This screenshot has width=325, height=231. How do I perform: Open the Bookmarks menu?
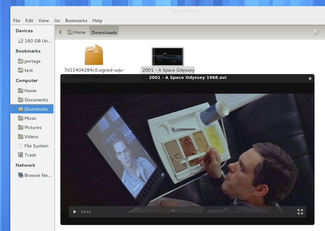point(76,20)
